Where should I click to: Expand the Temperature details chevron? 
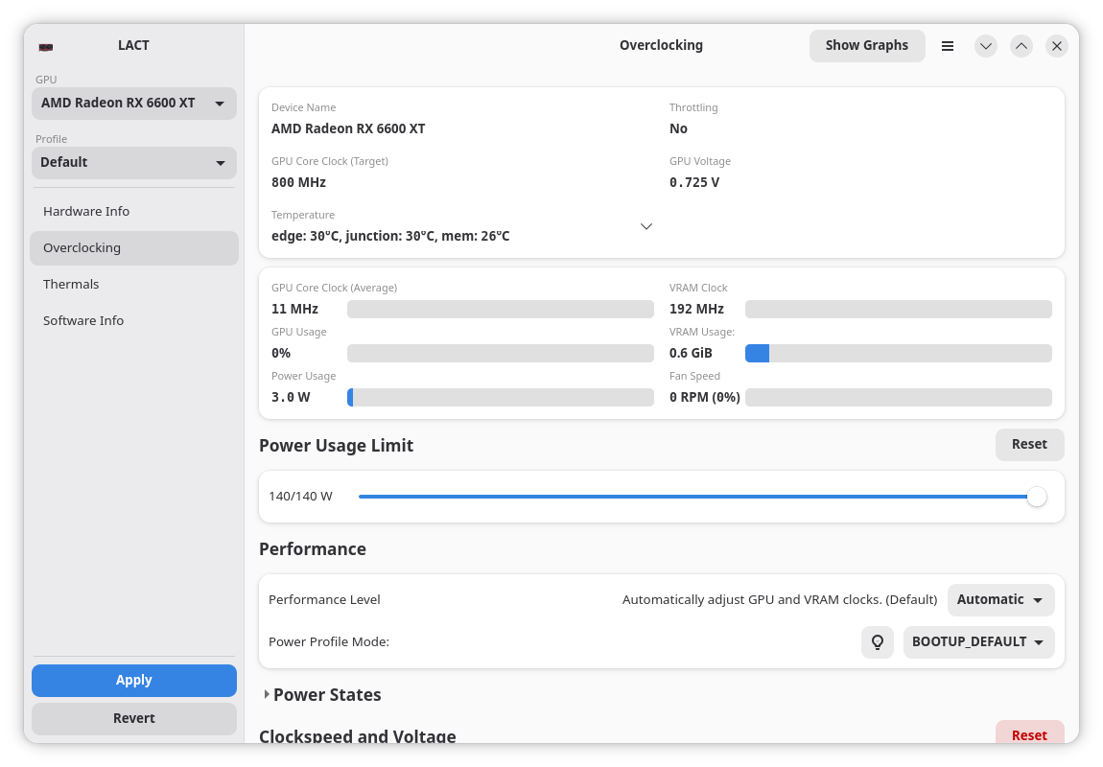tap(646, 226)
